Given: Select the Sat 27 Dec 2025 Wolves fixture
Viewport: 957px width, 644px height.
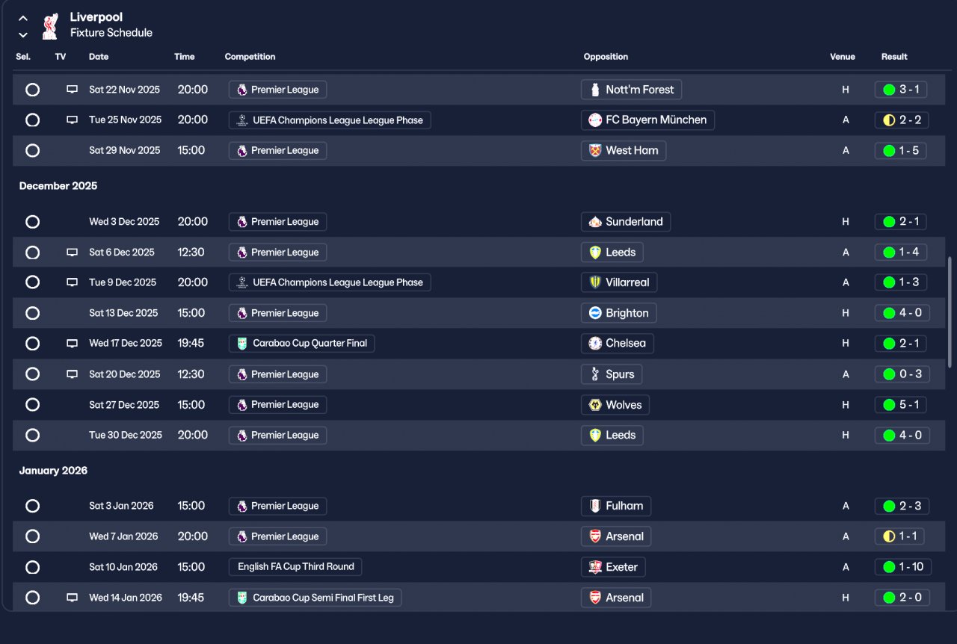Looking at the screenshot, I should pyautogui.click(x=32, y=405).
